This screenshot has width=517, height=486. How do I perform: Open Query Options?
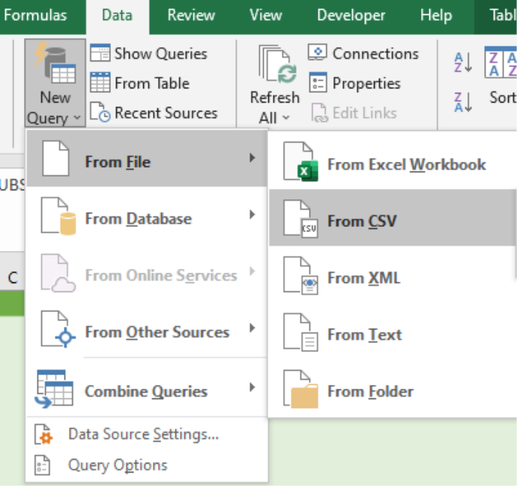point(101,465)
